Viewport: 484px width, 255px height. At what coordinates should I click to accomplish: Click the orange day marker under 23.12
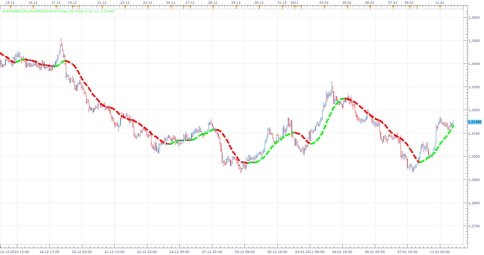pyautogui.click(x=148, y=7)
